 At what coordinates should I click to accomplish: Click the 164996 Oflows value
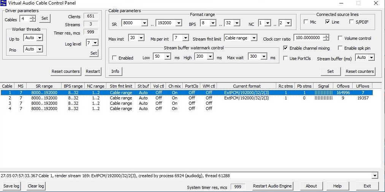[x=343, y=93]
